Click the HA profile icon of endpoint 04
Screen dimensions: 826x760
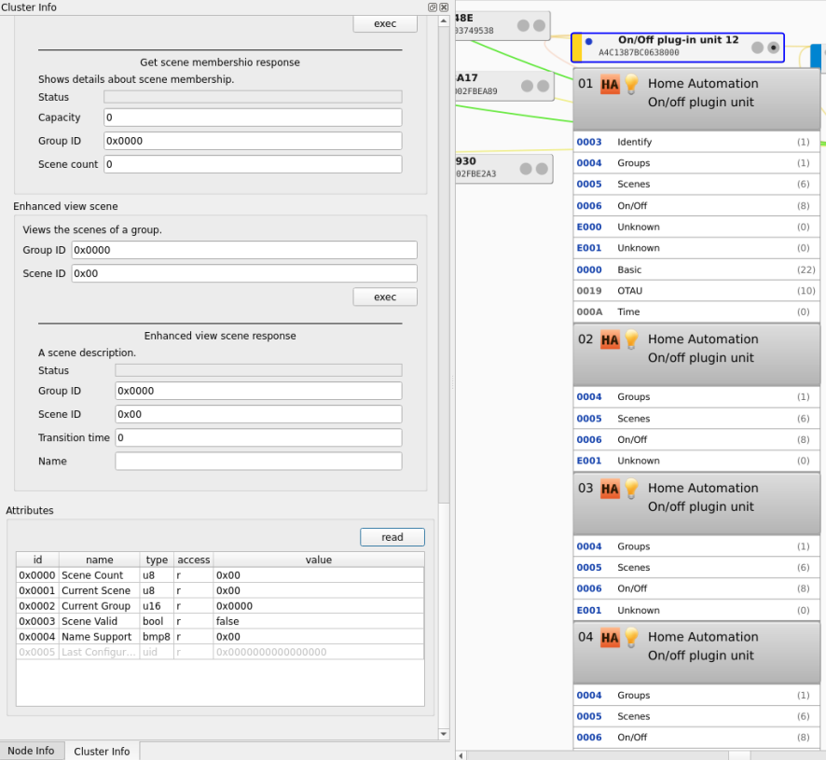tap(610, 638)
